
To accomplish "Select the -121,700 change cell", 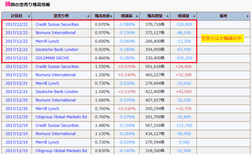I will coord(183,125).
